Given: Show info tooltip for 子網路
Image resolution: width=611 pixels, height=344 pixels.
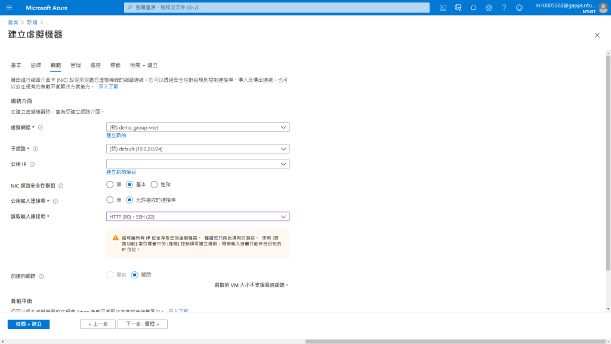Looking at the screenshot, I should (x=35, y=149).
